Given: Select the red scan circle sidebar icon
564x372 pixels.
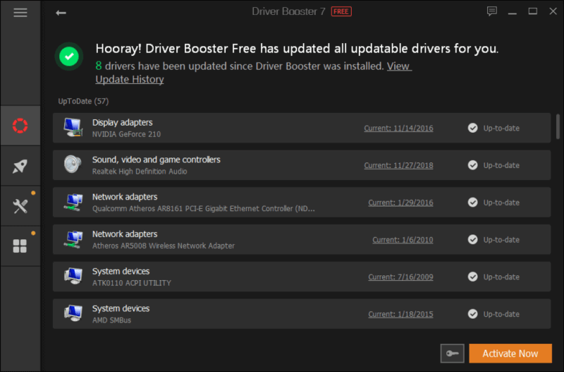Looking at the screenshot, I should click(20, 126).
